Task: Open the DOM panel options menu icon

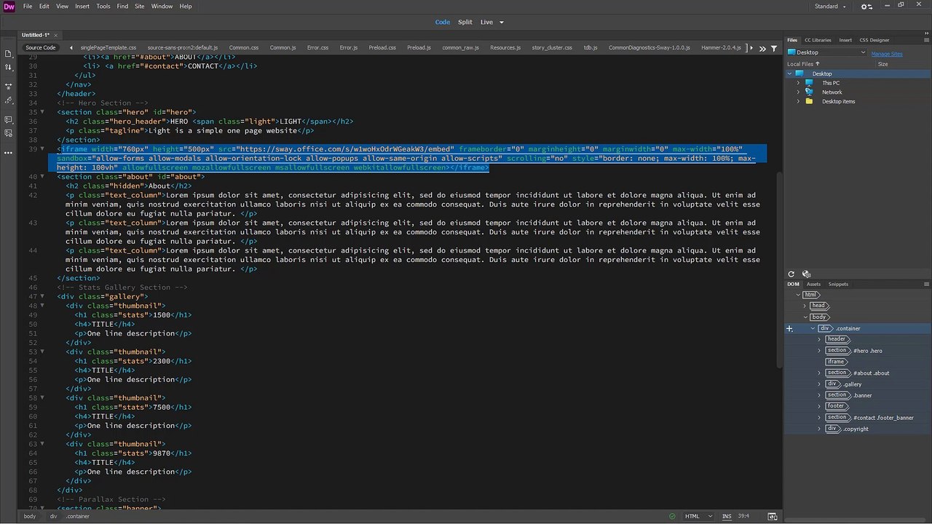Action: click(926, 285)
